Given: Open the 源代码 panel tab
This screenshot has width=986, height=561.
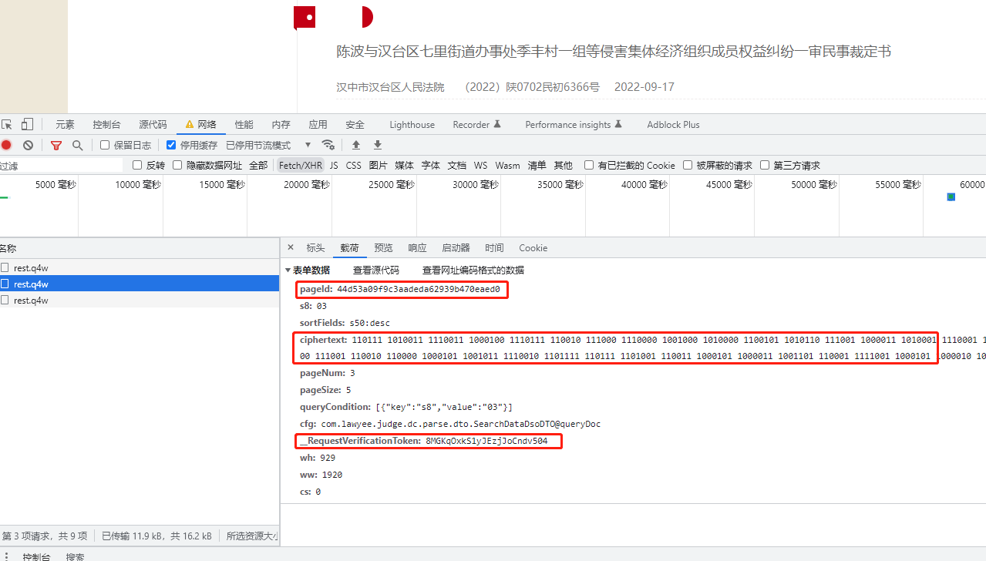Looking at the screenshot, I should pyautogui.click(x=153, y=124).
